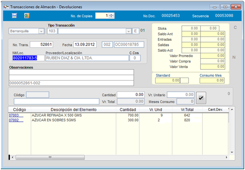This screenshot has width=245, height=170.
Task: Click the Cantidad entry field
Action: 131,95
